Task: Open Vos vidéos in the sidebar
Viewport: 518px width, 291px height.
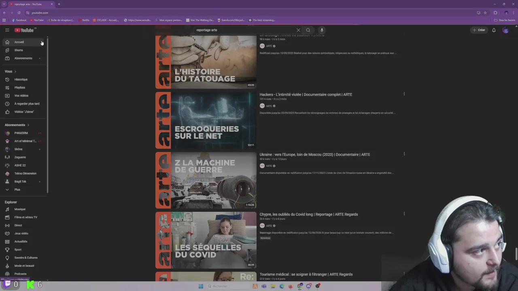Action: click(x=24, y=96)
